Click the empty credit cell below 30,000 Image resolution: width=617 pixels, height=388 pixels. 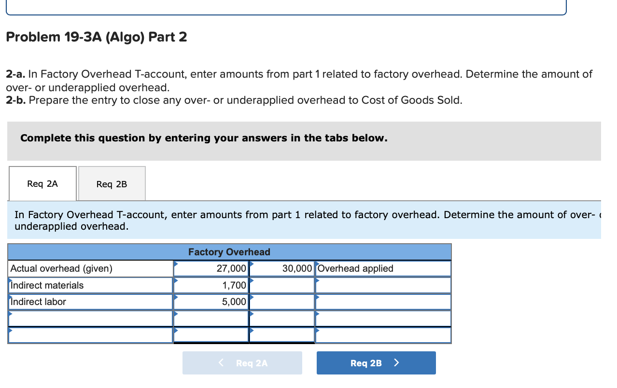(282, 285)
